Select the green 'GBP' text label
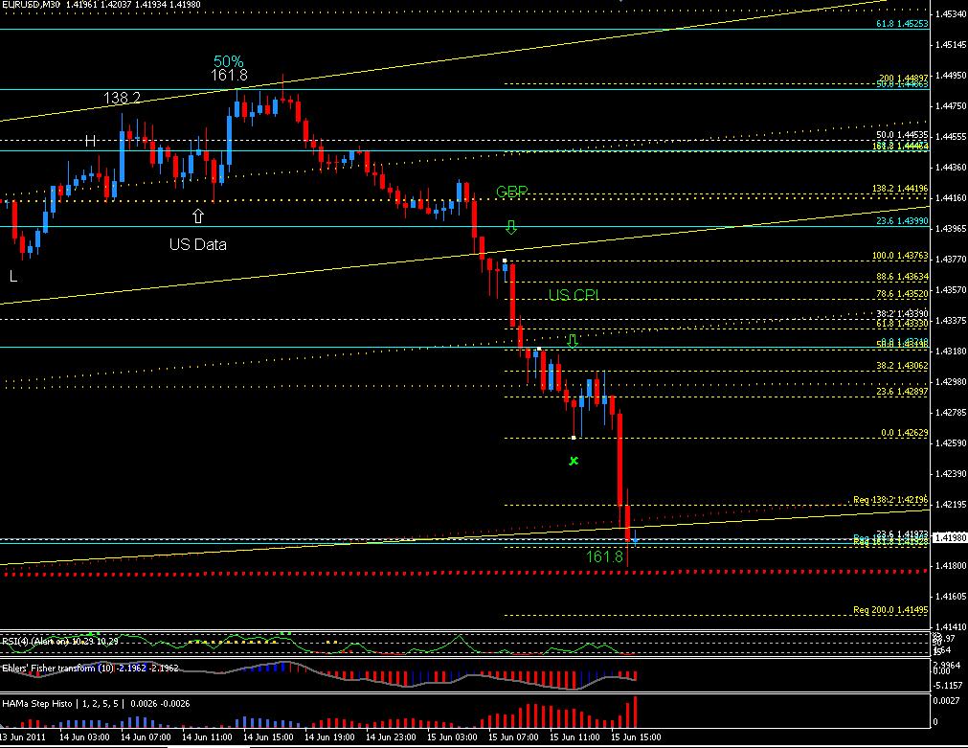The image size is (968, 748). tap(512, 193)
